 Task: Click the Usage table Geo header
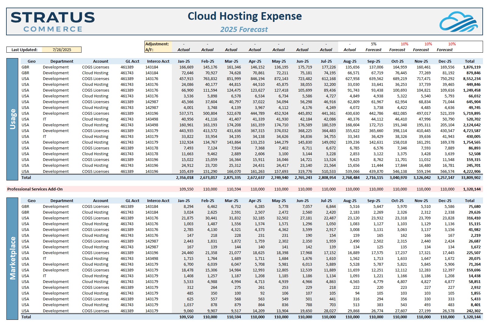(32, 61)
